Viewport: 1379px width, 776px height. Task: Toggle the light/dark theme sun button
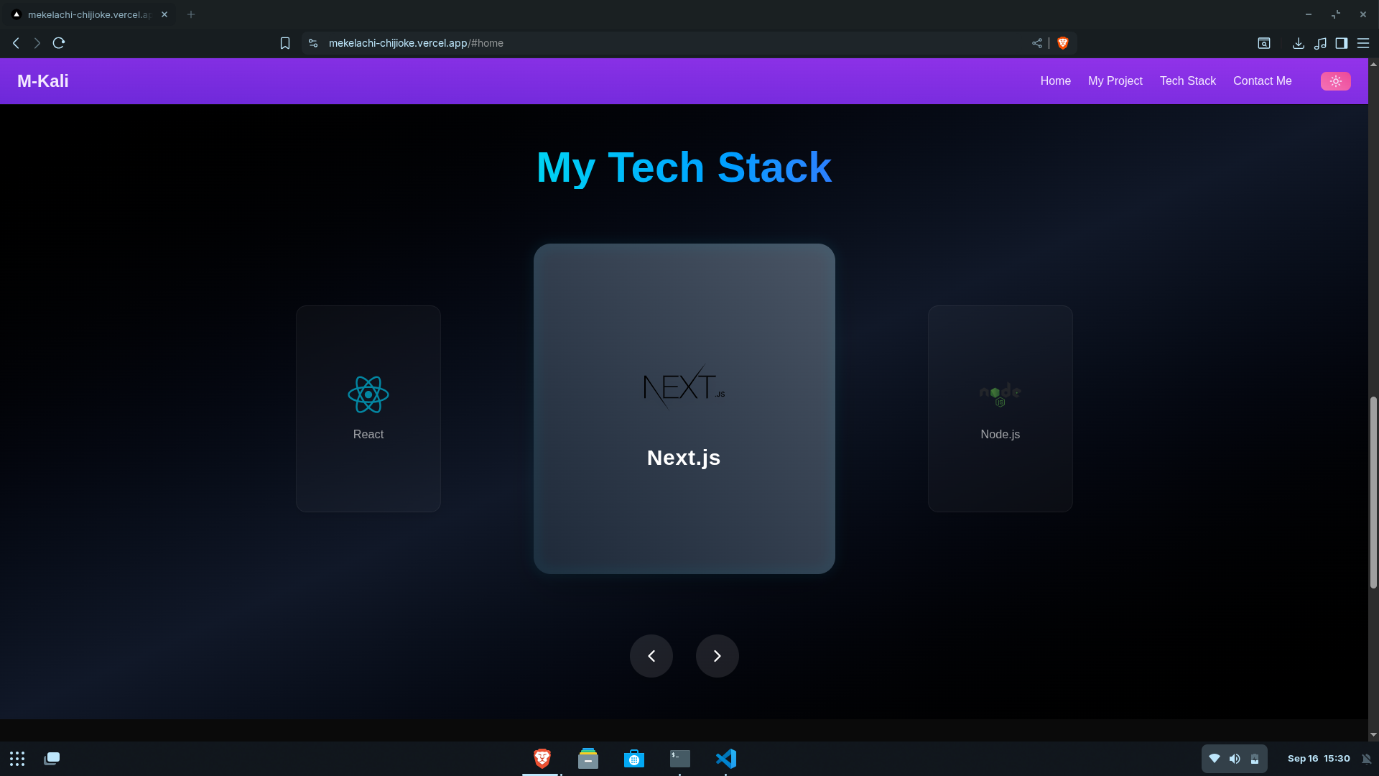click(x=1335, y=81)
